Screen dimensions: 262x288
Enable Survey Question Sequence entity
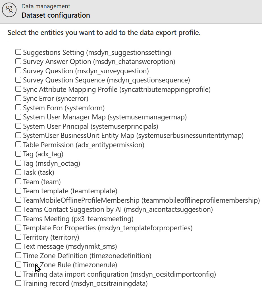18,80
